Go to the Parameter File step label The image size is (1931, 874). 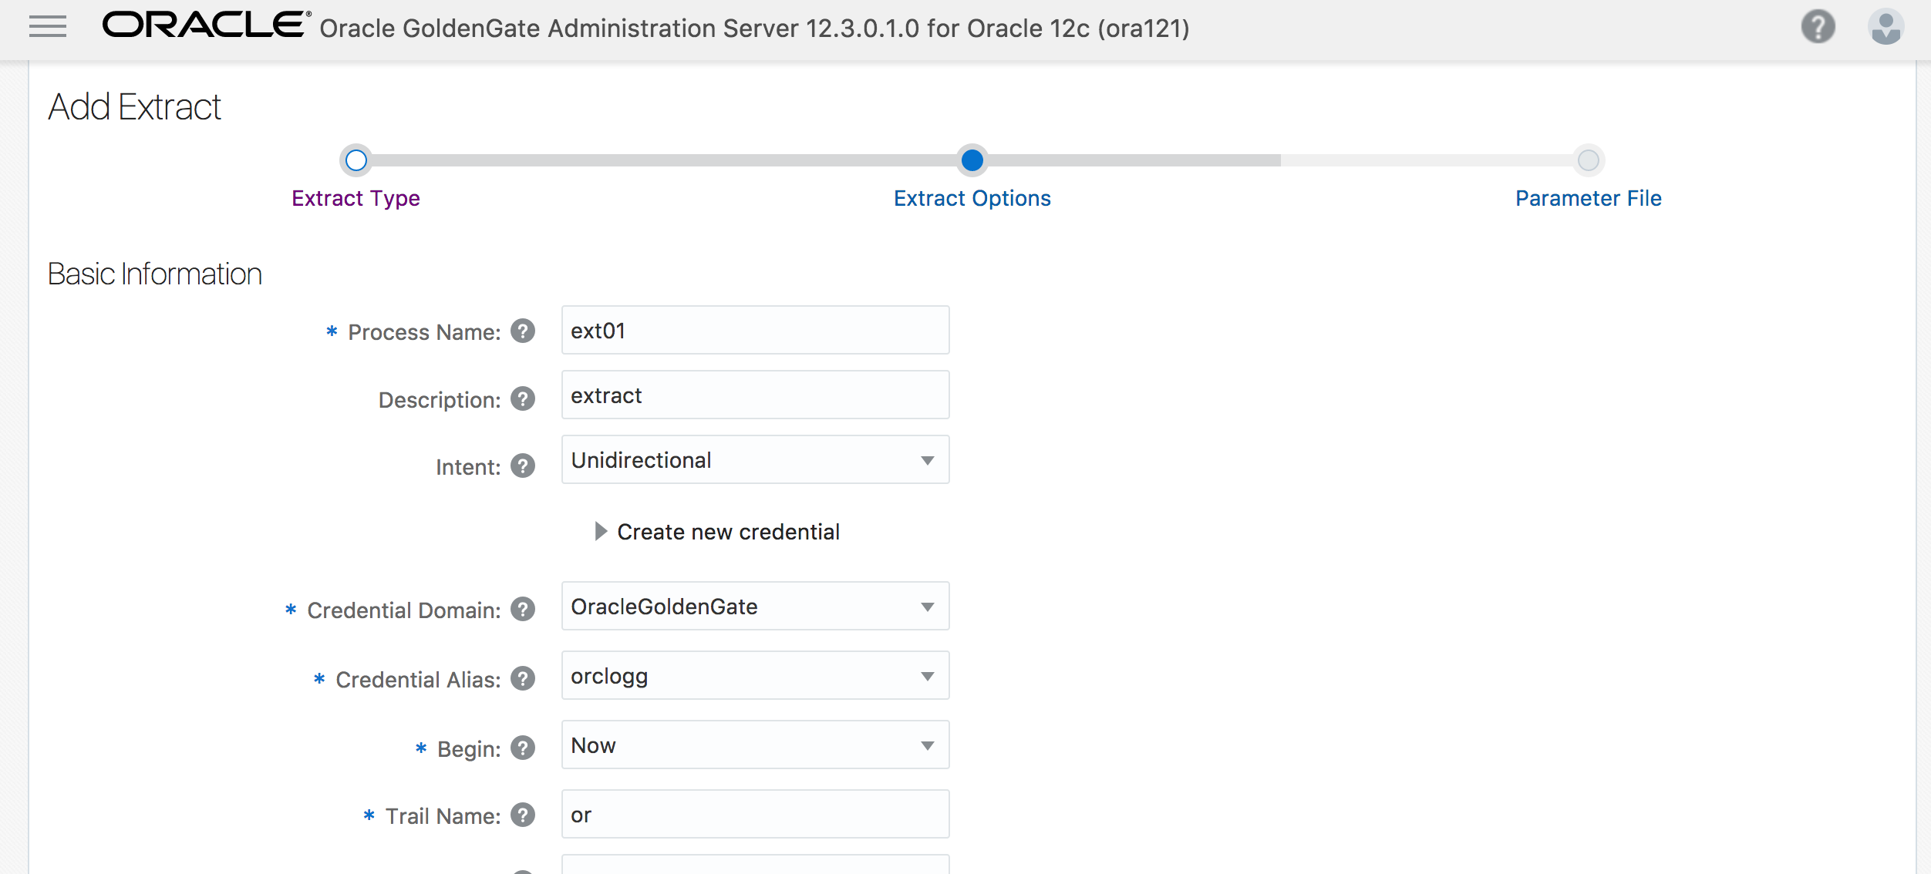[x=1588, y=198]
